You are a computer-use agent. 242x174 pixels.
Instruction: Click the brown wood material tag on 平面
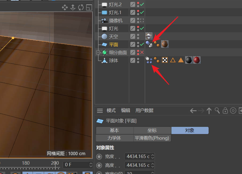165,44
